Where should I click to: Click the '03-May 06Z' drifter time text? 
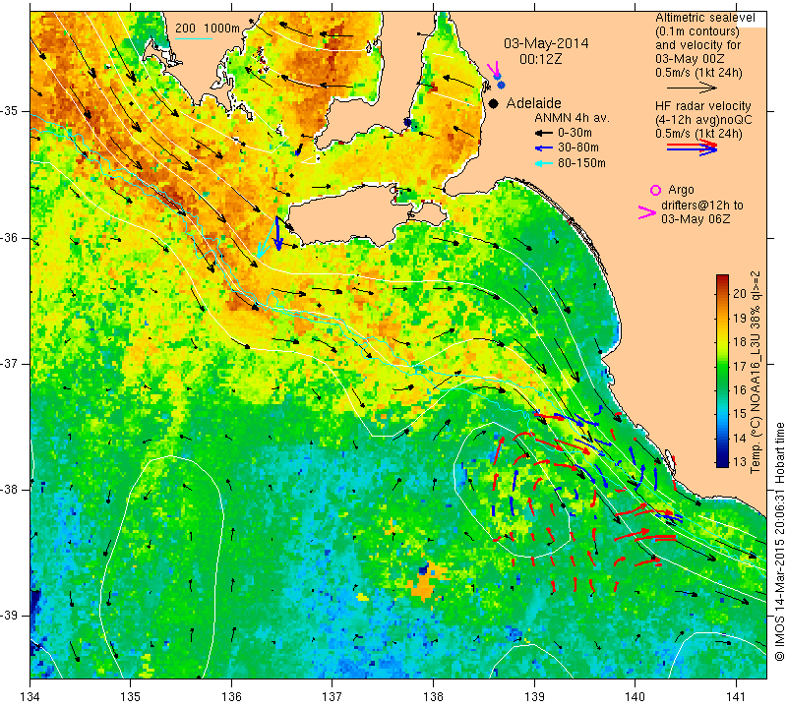[x=696, y=219]
